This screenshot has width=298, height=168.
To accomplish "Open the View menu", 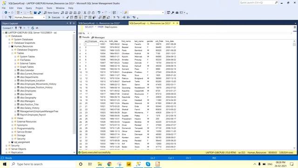I will point(20,8).
